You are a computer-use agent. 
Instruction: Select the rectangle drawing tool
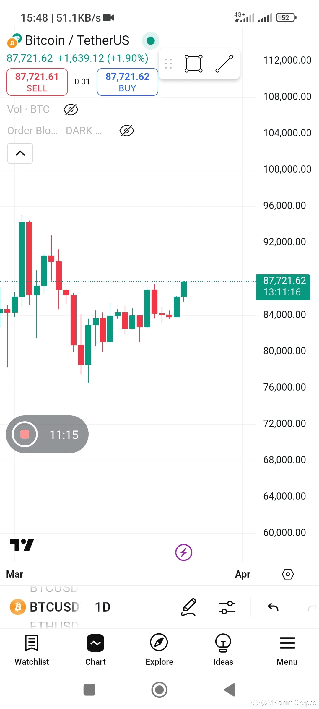click(193, 64)
